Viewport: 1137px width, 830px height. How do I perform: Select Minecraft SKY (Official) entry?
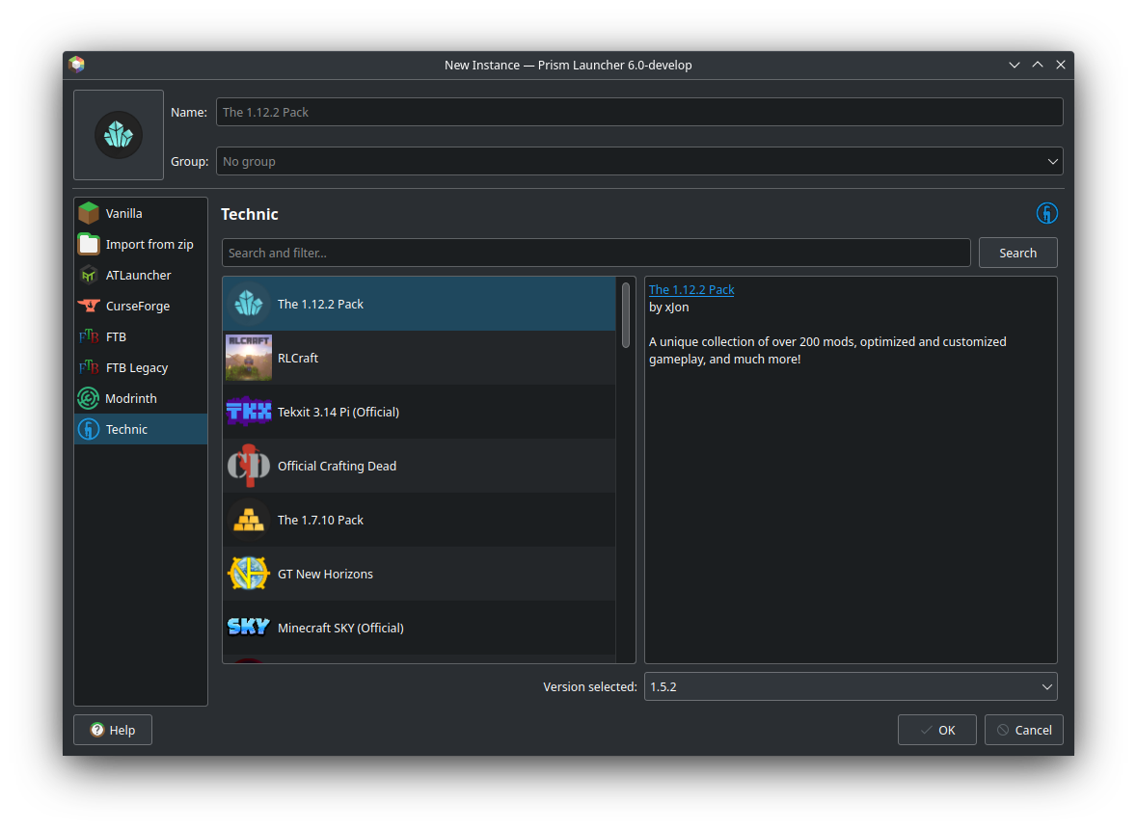pyautogui.click(x=420, y=627)
